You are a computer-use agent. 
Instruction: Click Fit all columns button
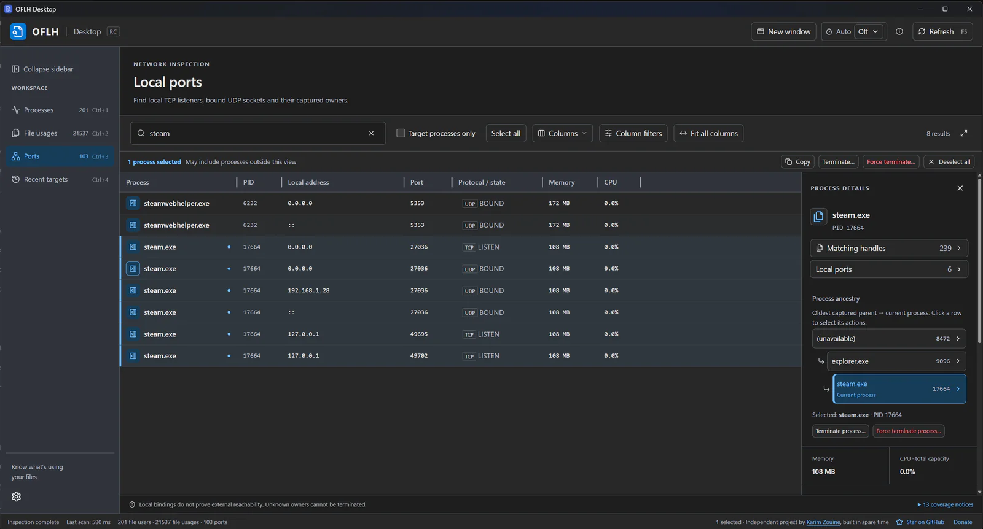point(708,133)
